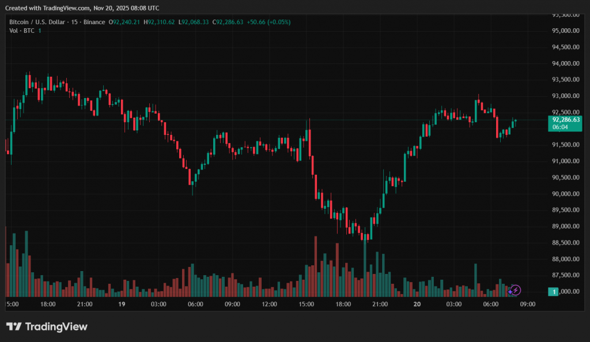Click the 06:04 candle countdown timer
The image size is (590, 342).
point(561,127)
